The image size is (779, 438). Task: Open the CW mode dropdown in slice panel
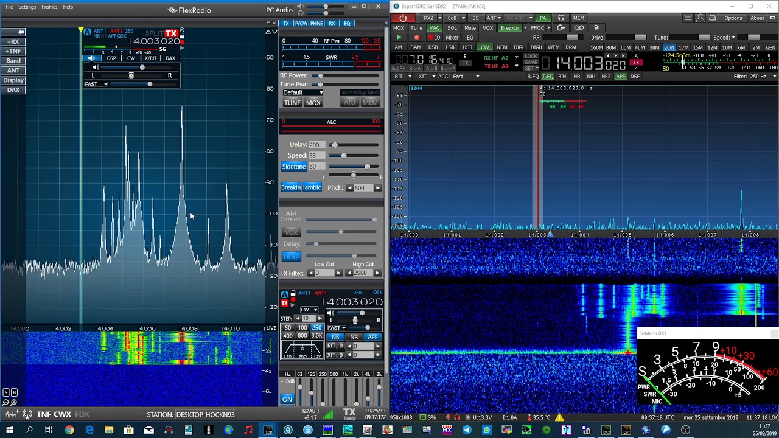(309, 310)
